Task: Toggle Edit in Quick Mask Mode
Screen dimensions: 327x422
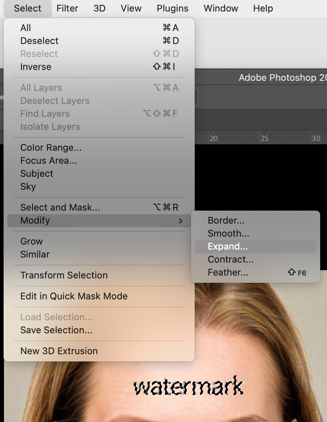Action: coord(99,296)
